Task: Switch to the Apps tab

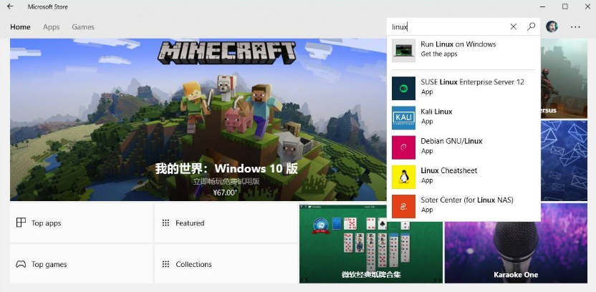Action: 52,27
